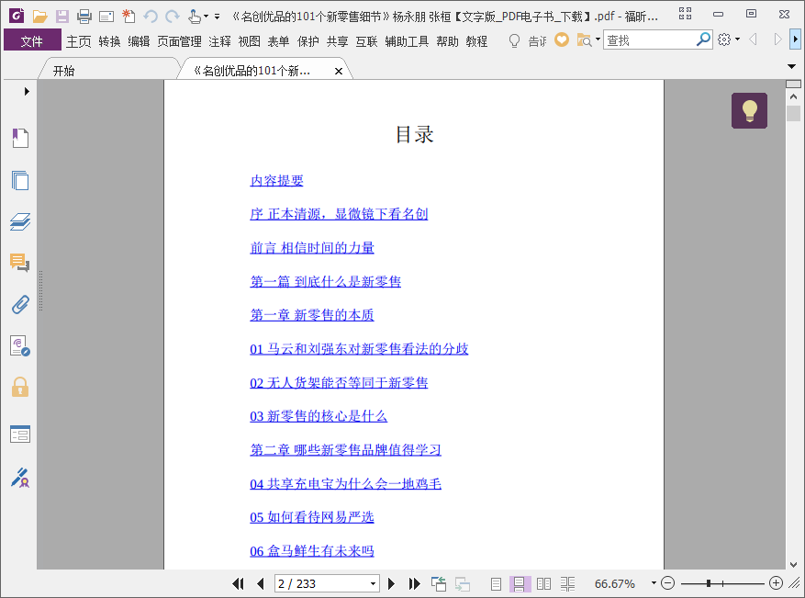Screen dimensions: 805x598
Task: Open the form fields panel icon
Action: (x=20, y=434)
